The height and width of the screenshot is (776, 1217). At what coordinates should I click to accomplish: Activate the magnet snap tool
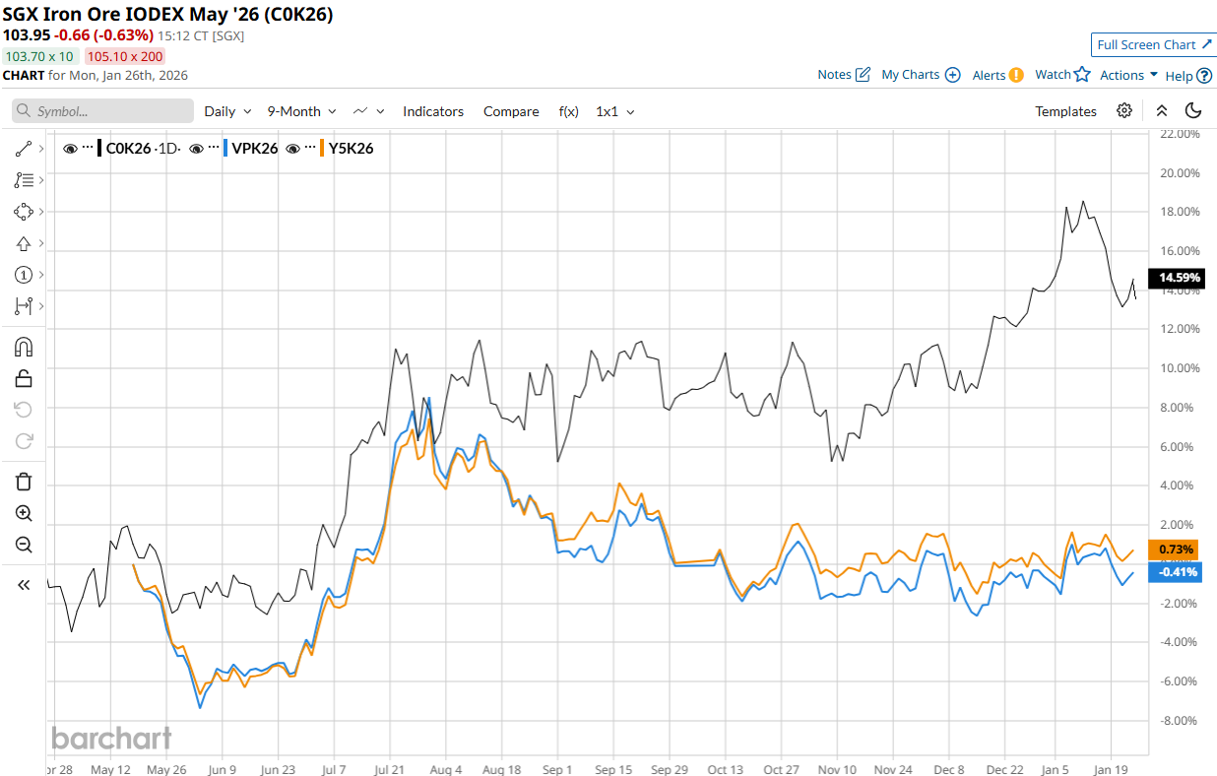24,347
